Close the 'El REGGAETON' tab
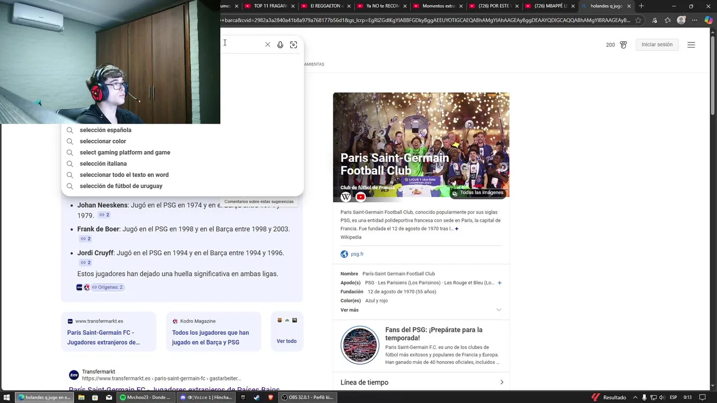717x403 pixels. pyautogui.click(x=348, y=6)
